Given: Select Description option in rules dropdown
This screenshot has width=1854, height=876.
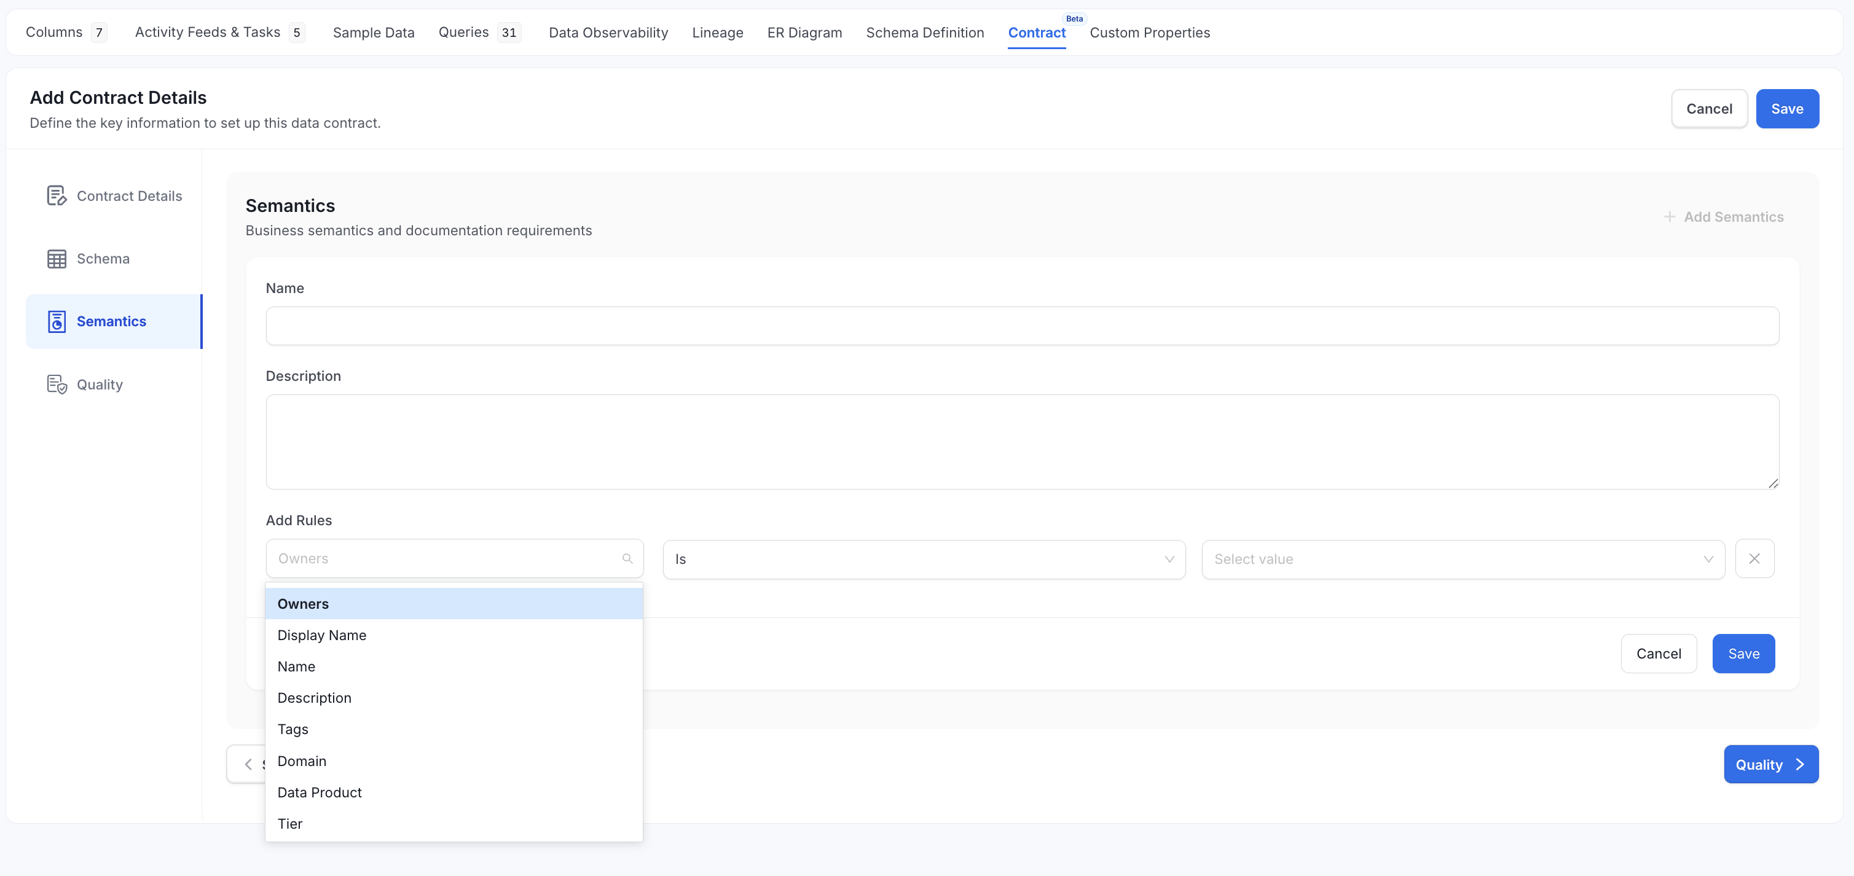Looking at the screenshot, I should 454,698.
